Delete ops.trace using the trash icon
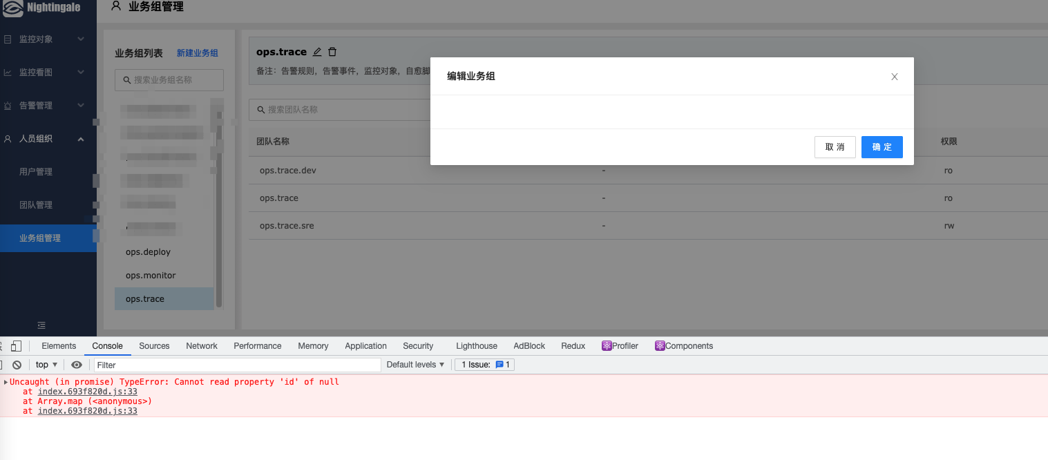Image resolution: width=1048 pixels, height=460 pixels. coord(332,51)
